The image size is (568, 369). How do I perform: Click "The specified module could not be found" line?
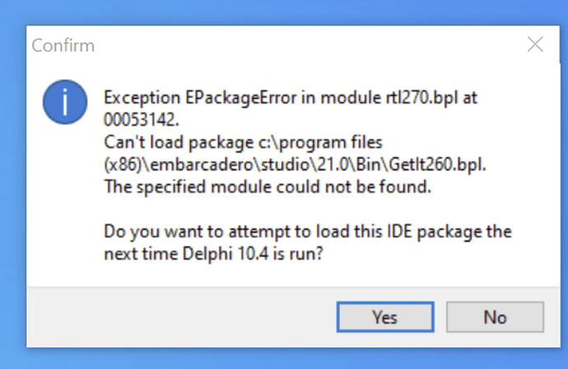[x=268, y=187]
